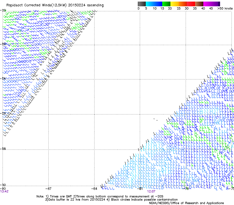Click the '>50 knots' legend label

225,9
